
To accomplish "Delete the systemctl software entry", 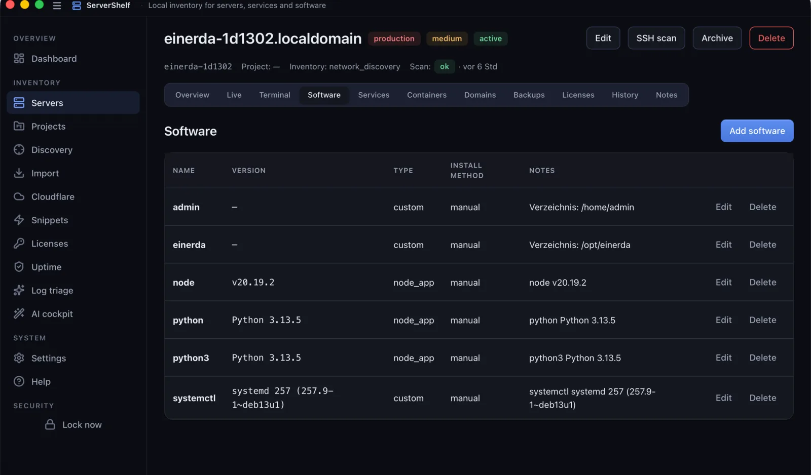I will click(763, 398).
